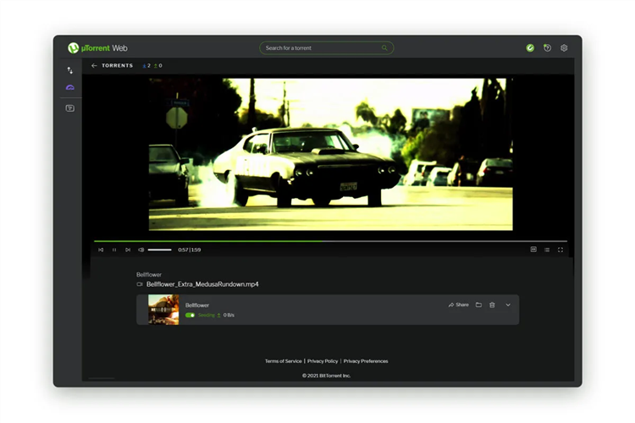Open the media player sidebar icon
This screenshot has width=635, height=423.
[x=70, y=108]
